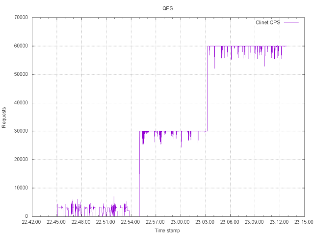This screenshot has width=314, height=235.
Task: Click the 'Requests' y-axis label
Action: pyautogui.click(x=4, y=117)
